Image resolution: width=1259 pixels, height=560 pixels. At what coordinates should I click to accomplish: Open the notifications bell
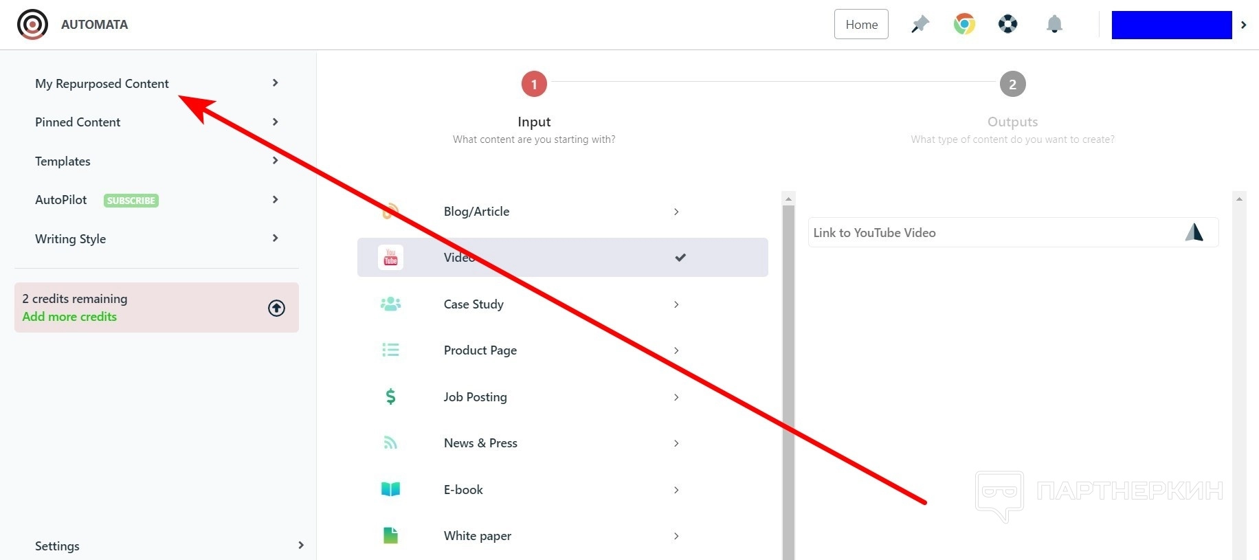tap(1054, 25)
